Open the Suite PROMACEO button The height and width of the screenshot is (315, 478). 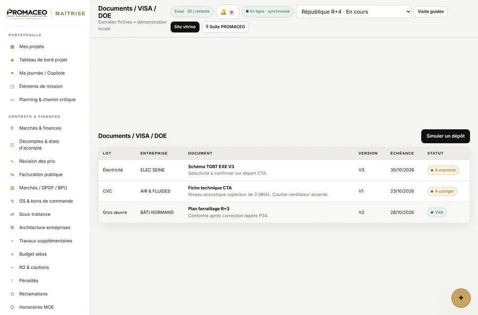pyautogui.click(x=225, y=27)
